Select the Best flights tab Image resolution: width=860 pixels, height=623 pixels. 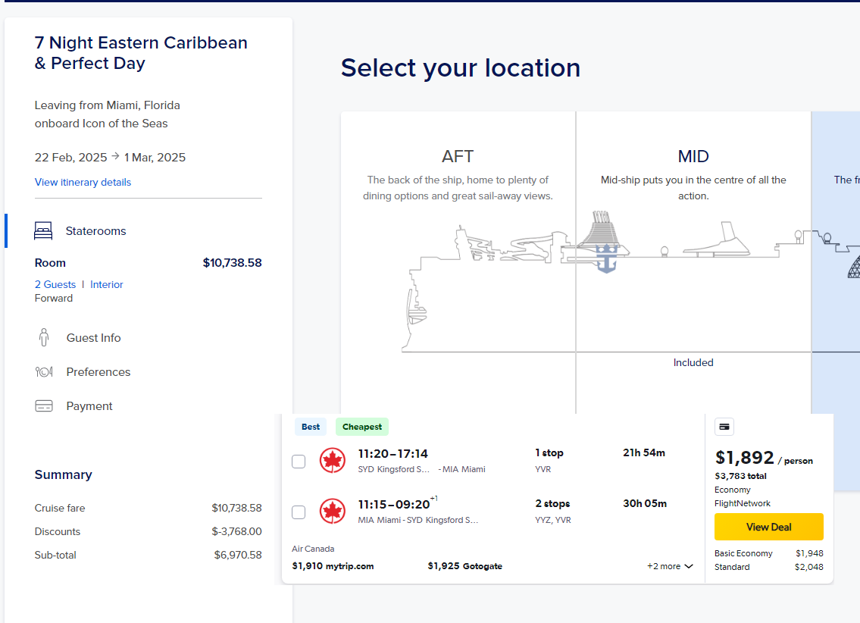[311, 427]
